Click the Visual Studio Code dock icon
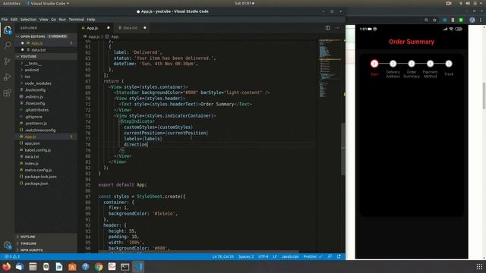486x273 pixels. (138, 266)
